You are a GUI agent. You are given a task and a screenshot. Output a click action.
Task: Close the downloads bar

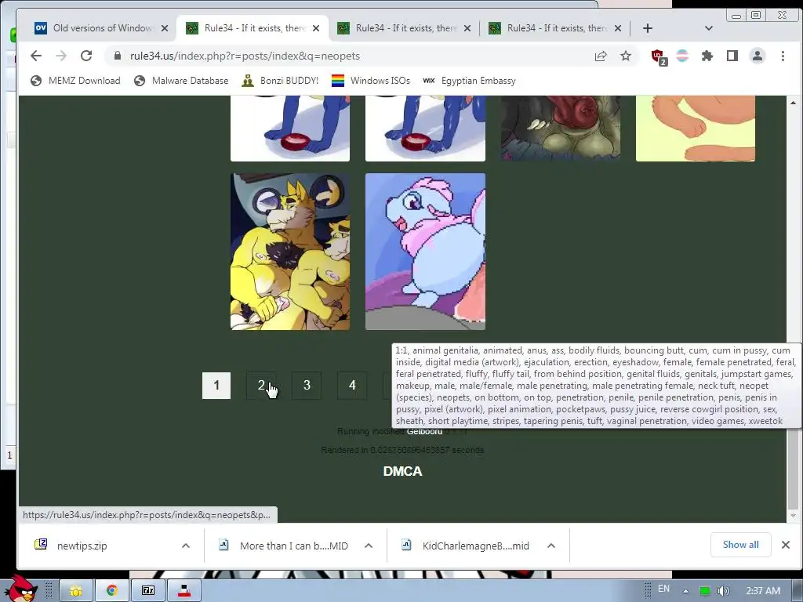pyautogui.click(x=786, y=545)
